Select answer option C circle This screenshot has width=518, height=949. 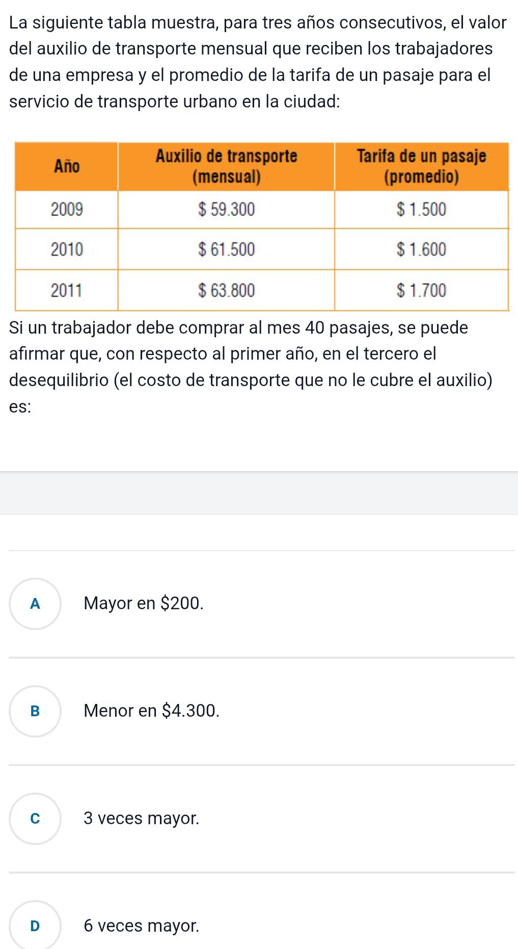[x=35, y=819]
